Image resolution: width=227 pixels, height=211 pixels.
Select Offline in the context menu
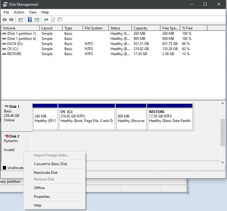tap(55, 188)
